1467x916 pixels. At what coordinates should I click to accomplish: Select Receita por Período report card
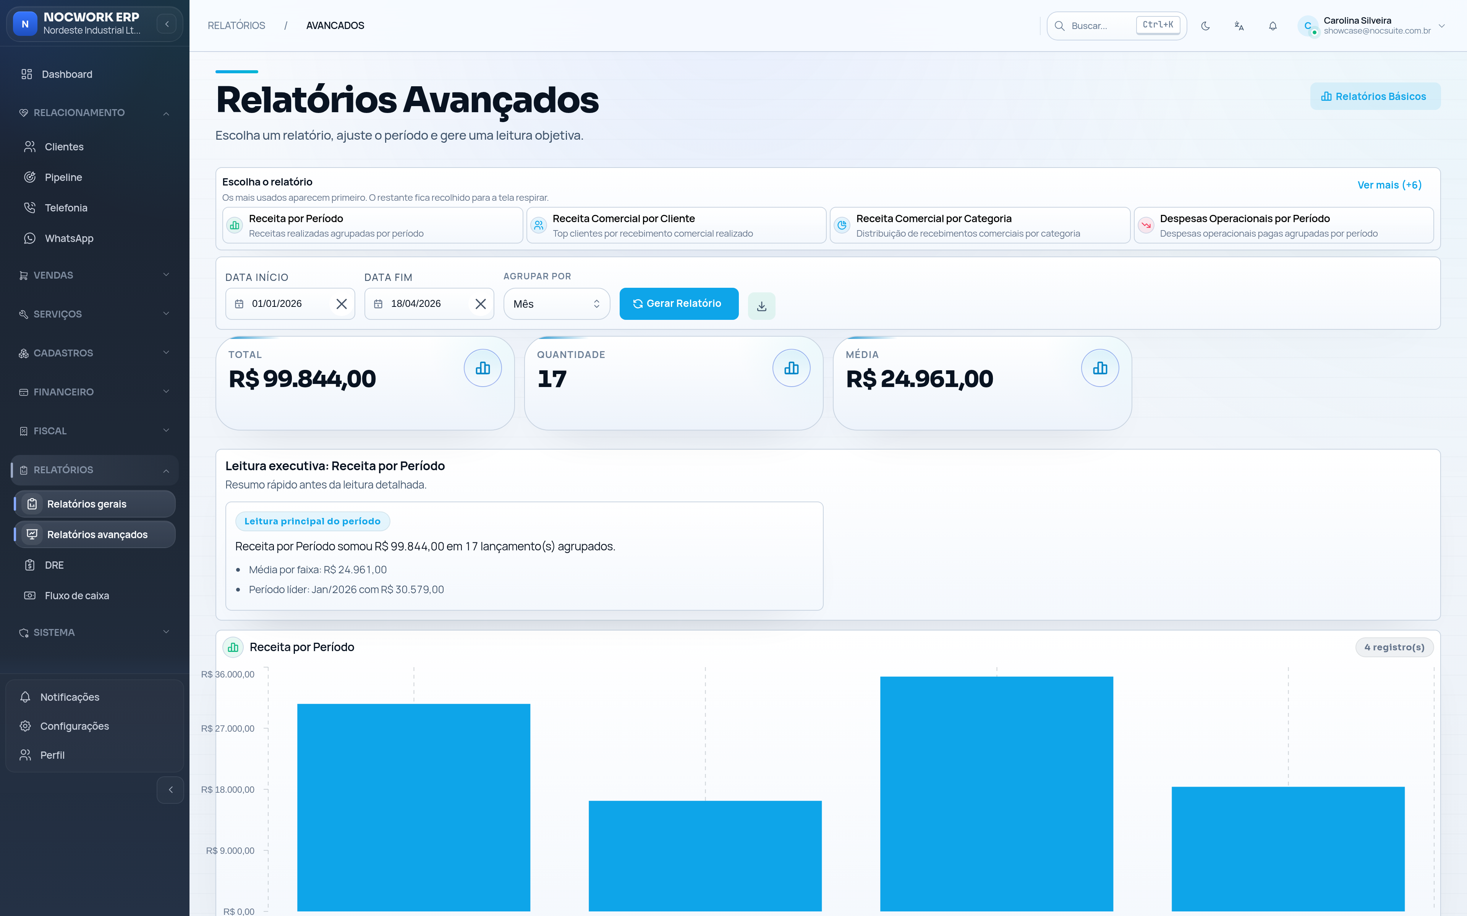point(372,225)
